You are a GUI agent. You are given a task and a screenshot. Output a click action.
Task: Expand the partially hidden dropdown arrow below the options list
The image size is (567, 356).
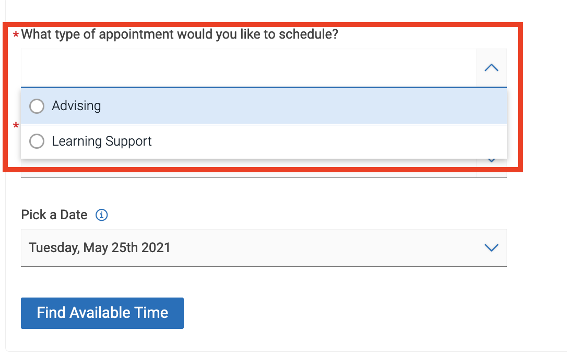click(x=491, y=160)
